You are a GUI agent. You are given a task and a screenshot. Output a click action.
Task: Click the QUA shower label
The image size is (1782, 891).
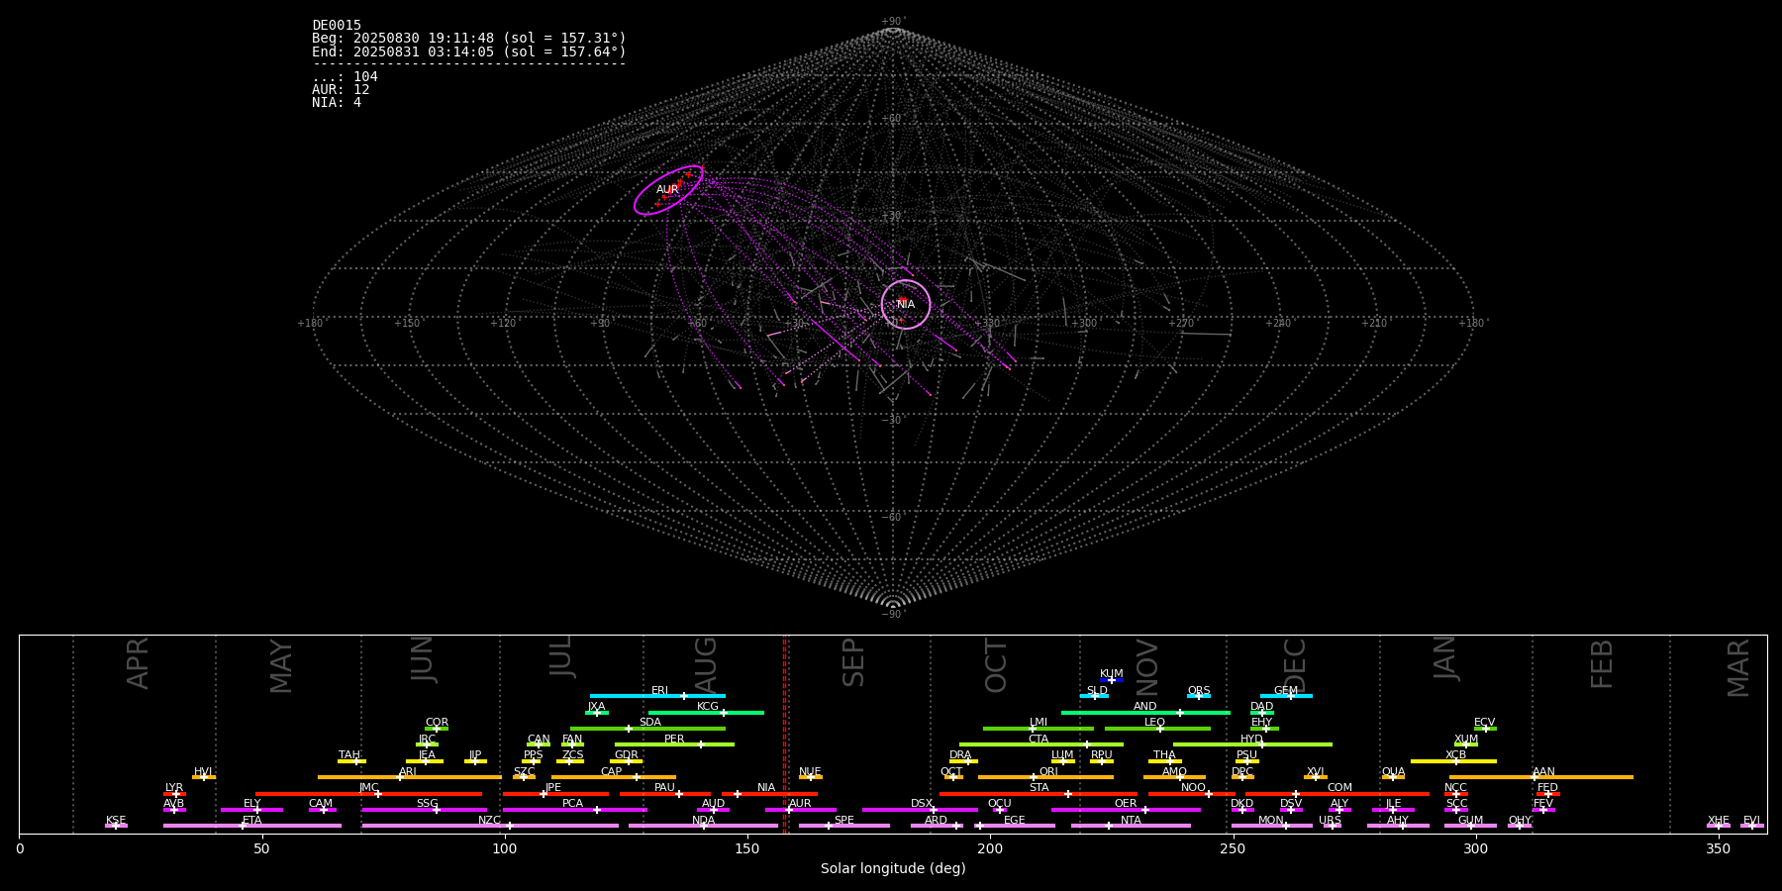(x=1393, y=772)
